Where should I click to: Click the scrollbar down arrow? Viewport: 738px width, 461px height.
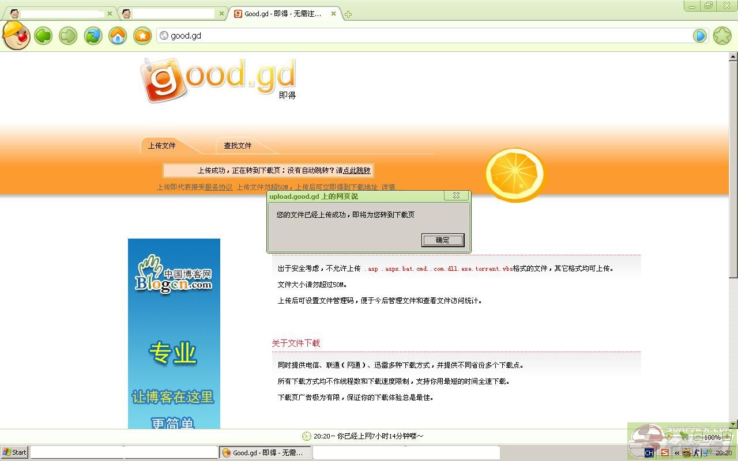(x=733, y=424)
